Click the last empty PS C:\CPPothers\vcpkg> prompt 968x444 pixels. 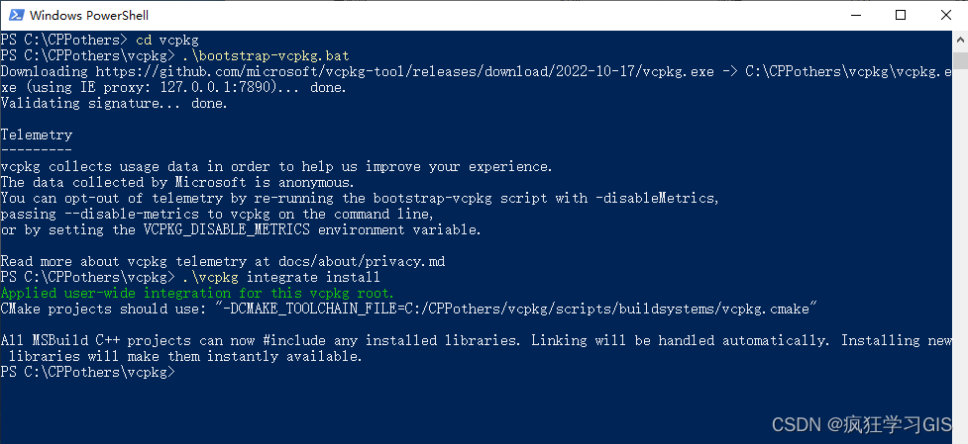click(x=87, y=372)
